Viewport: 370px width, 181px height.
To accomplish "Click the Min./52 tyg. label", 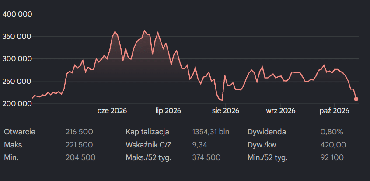I will click(x=268, y=157).
